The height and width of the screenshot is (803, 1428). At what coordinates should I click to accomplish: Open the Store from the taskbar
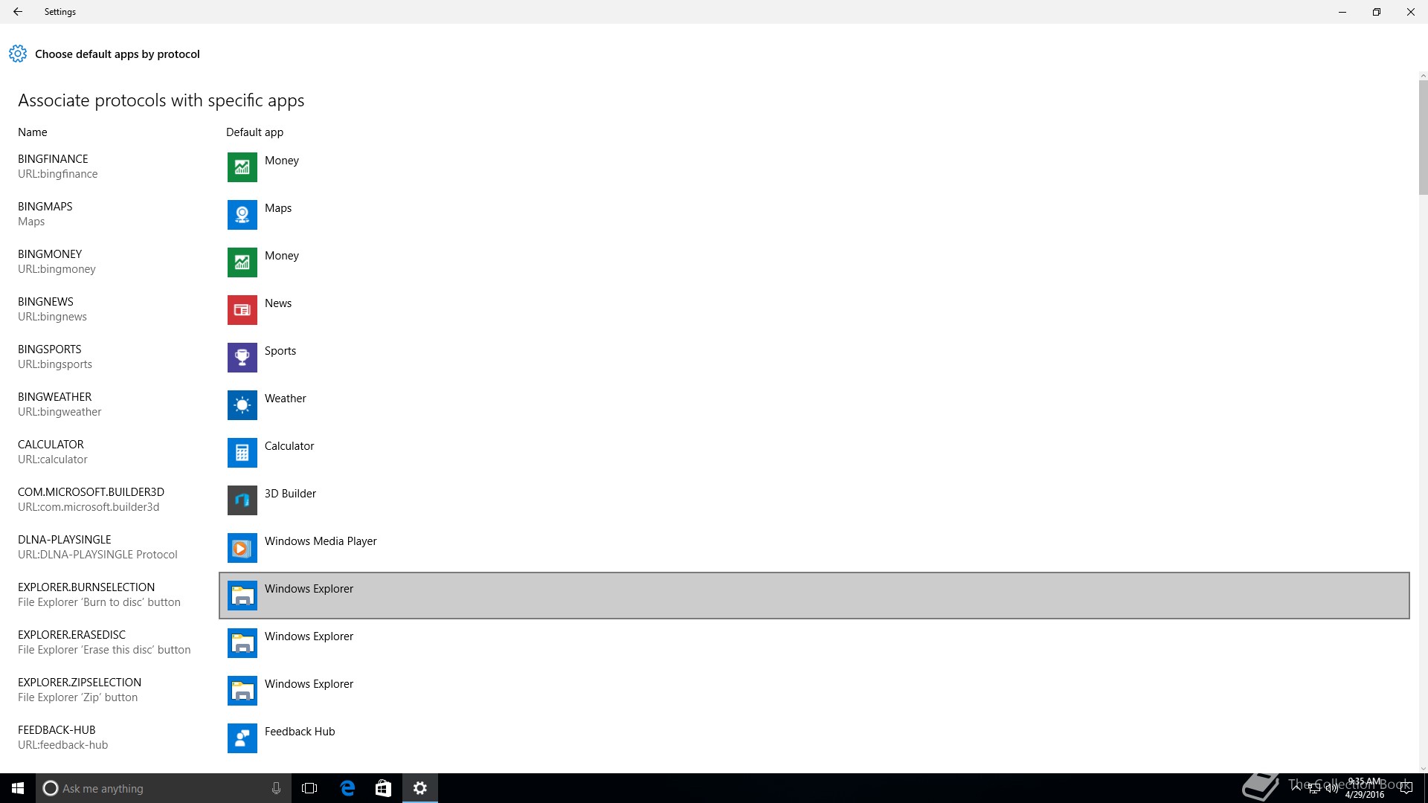pyautogui.click(x=383, y=788)
